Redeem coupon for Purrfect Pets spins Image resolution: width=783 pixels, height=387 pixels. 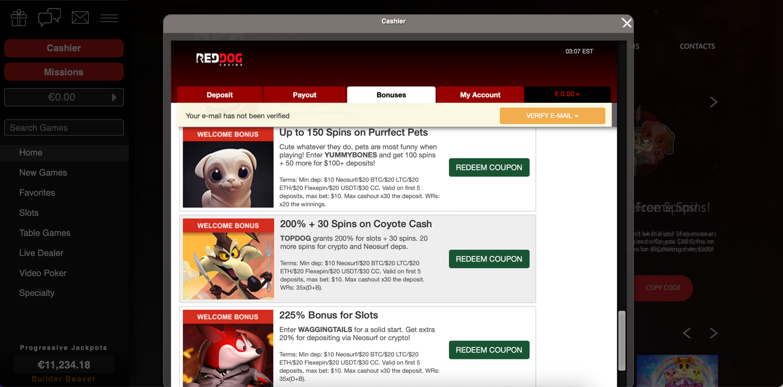point(489,168)
